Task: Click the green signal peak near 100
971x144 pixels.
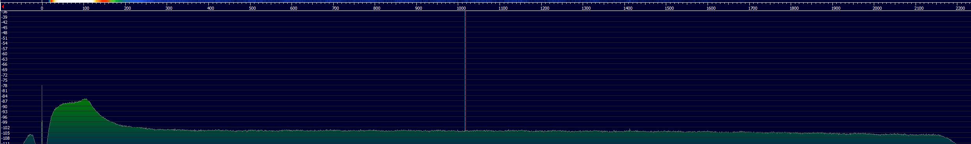Action: tap(85, 100)
